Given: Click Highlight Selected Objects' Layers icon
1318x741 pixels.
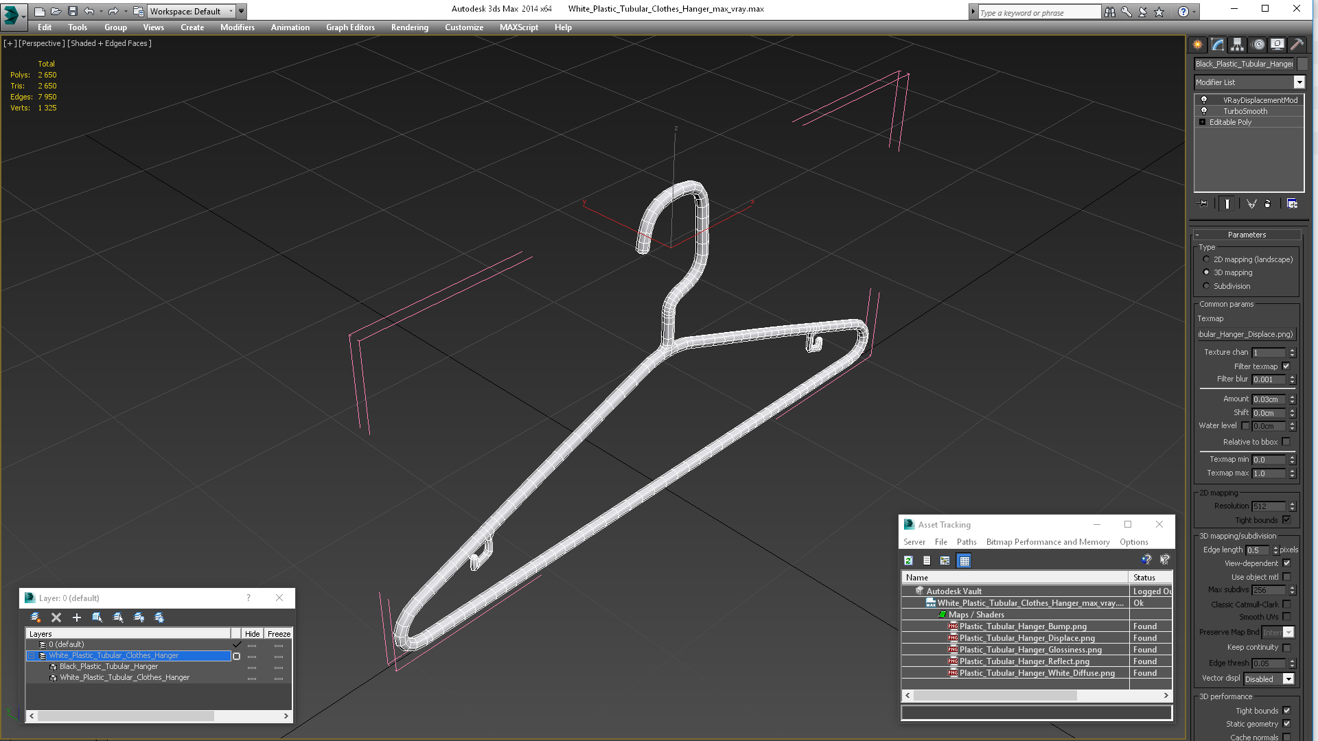Looking at the screenshot, I should (x=118, y=617).
